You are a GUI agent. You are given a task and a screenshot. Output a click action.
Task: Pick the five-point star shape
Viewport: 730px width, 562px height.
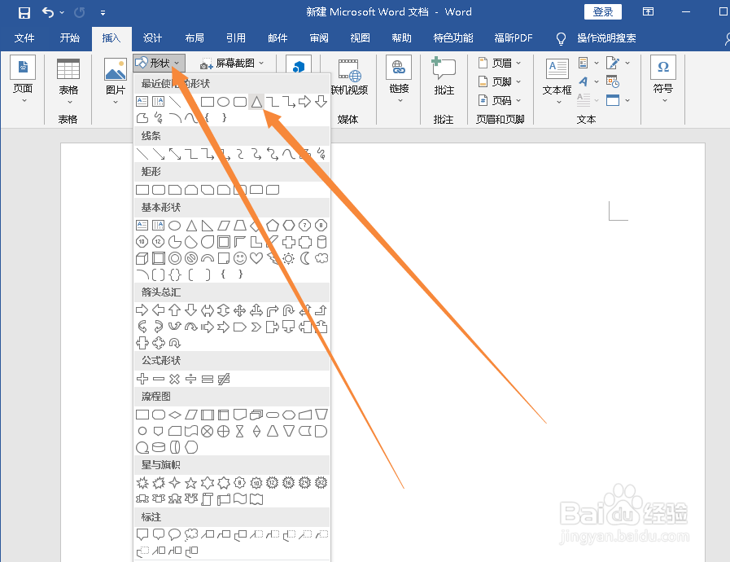pos(191,483)
